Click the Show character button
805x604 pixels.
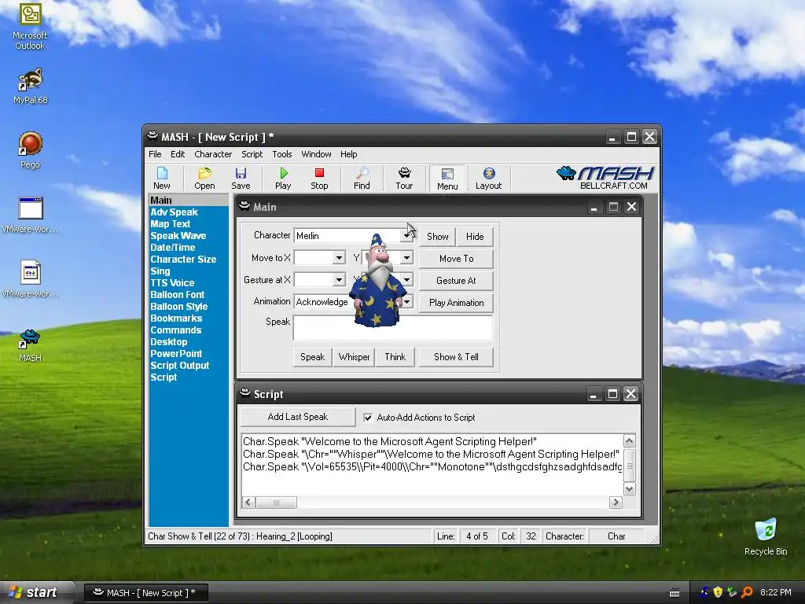click(x=437, y=237)
